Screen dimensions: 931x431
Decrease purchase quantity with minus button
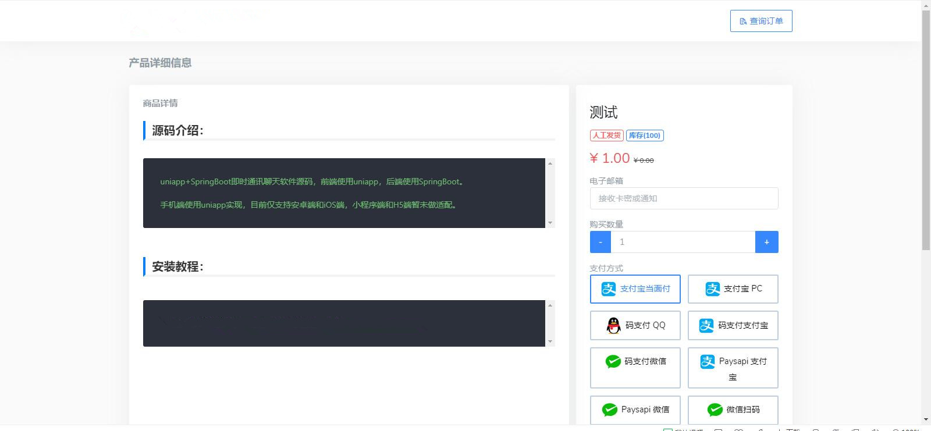pos(600,242)
